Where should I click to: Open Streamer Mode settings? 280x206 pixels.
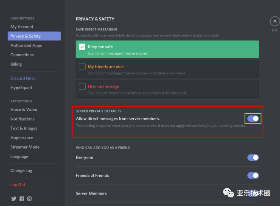coord(25,147)
